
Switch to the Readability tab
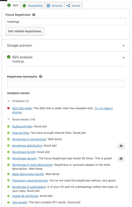tap(33, 6)
